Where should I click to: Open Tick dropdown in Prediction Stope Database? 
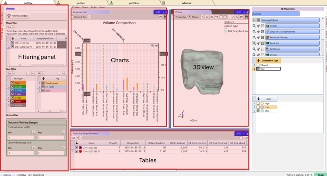tap(77, 138)
